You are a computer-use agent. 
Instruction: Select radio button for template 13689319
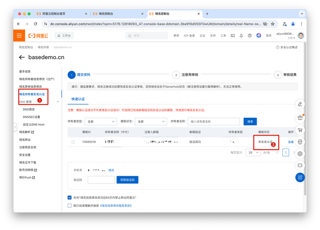[73, 142]
